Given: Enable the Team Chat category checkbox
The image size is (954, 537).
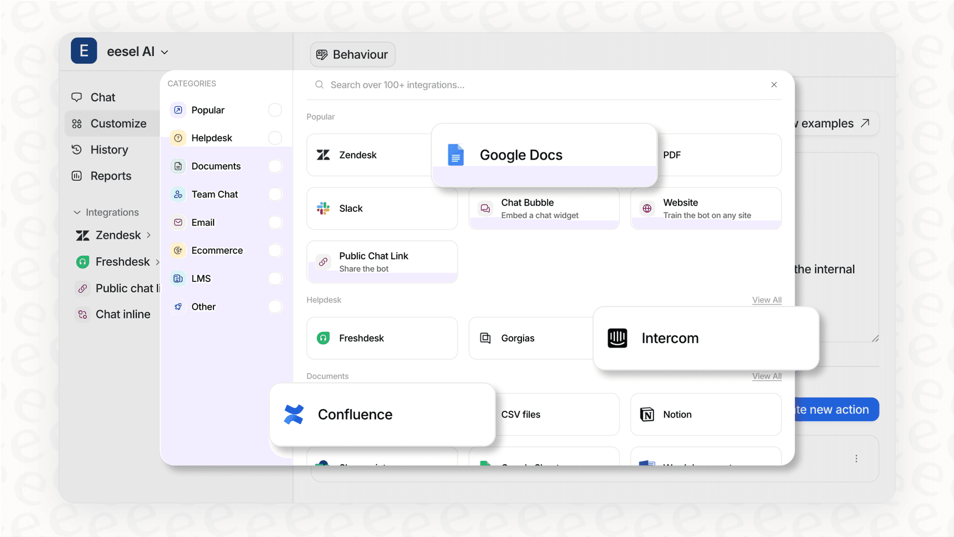Looking at the screenshot, I should coord(275,194).
